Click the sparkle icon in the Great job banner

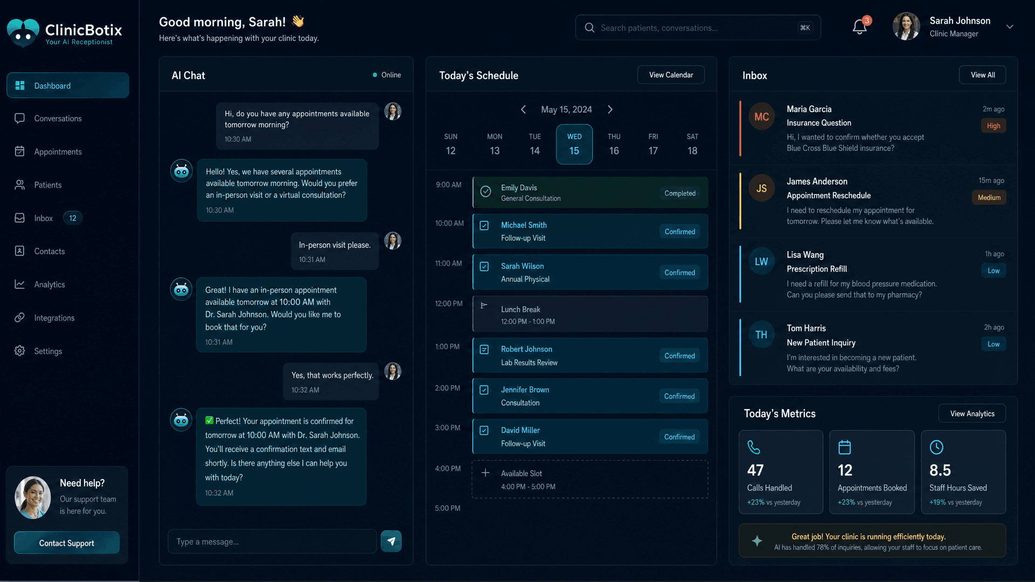click(757, 541)
